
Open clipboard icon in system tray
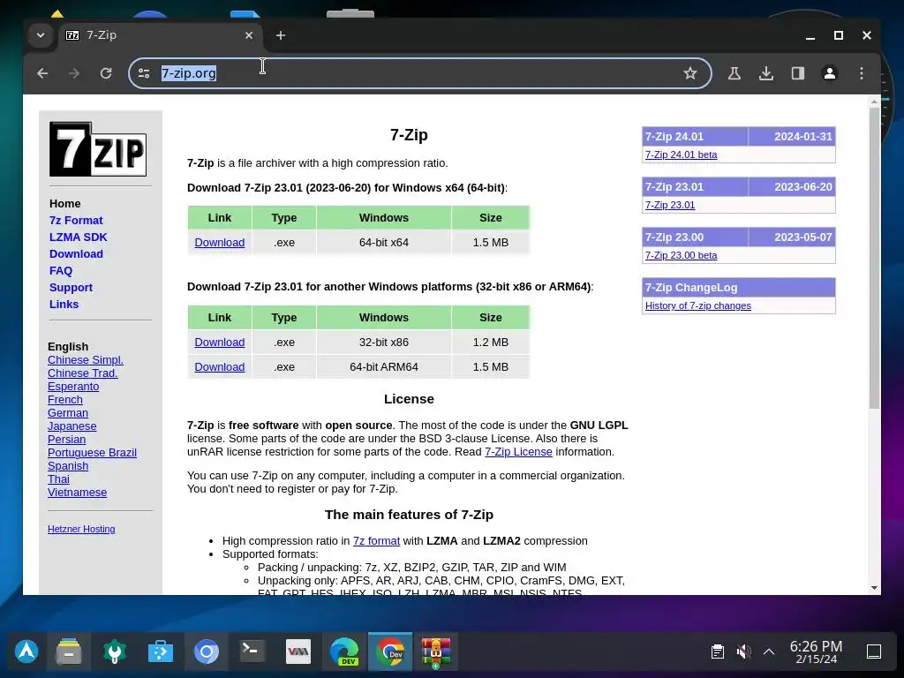coord(718,652)
